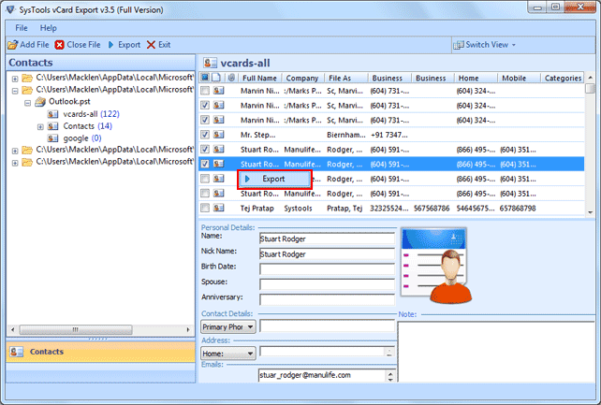
Task: Sort by the Company column header
Action: point(302,78)
